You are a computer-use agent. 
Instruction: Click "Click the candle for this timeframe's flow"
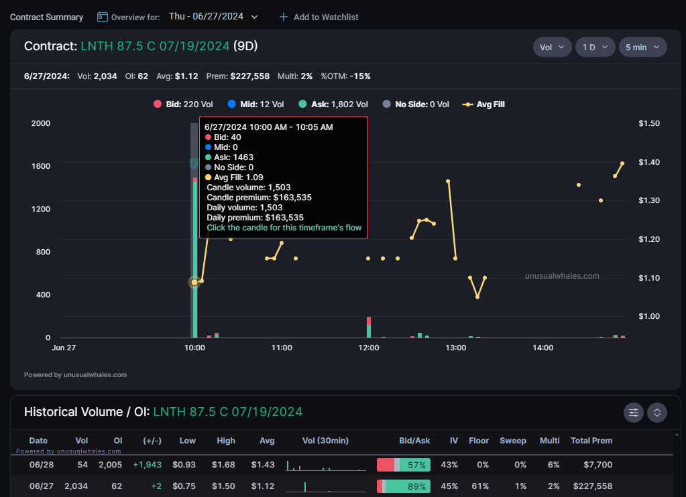click(284, 228)
